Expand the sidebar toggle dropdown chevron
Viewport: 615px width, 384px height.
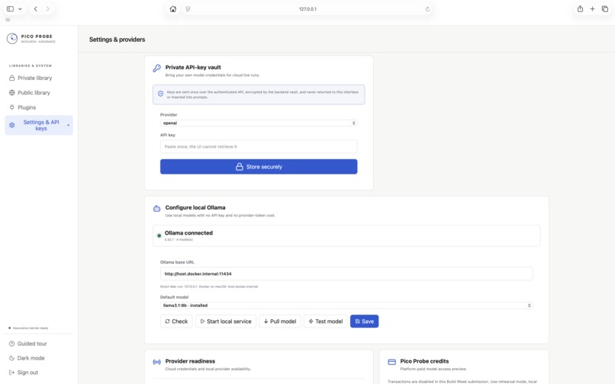click(20, 9)
